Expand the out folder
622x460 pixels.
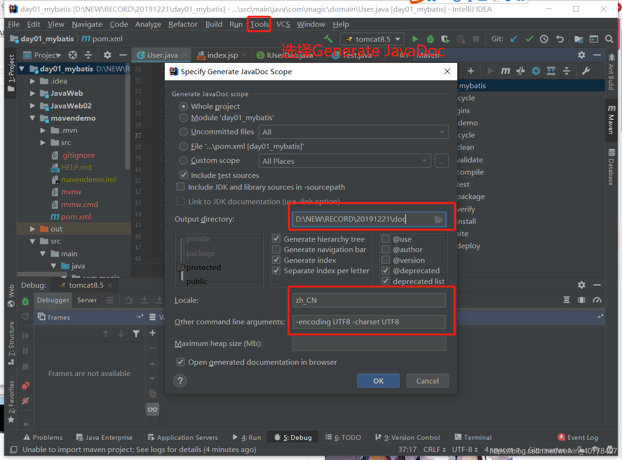click(x=32, y=229)
